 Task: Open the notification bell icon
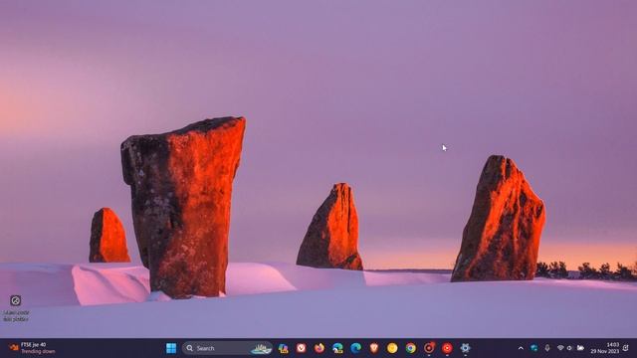coord(626,348)
